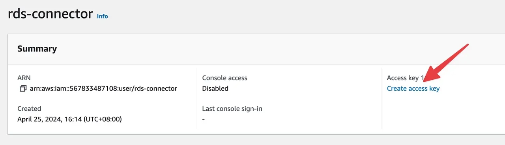Screen dimensions: 505x145
Task: Click the Console access label
Action: (224, 78)
